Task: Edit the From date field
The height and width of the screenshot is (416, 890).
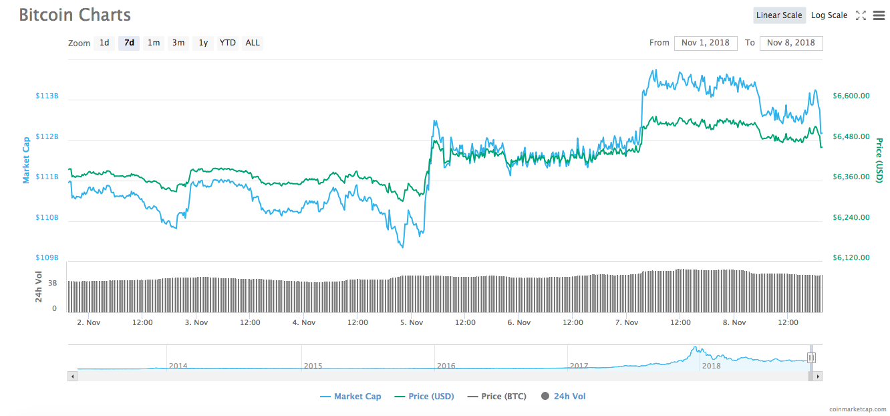Action: 706,43
